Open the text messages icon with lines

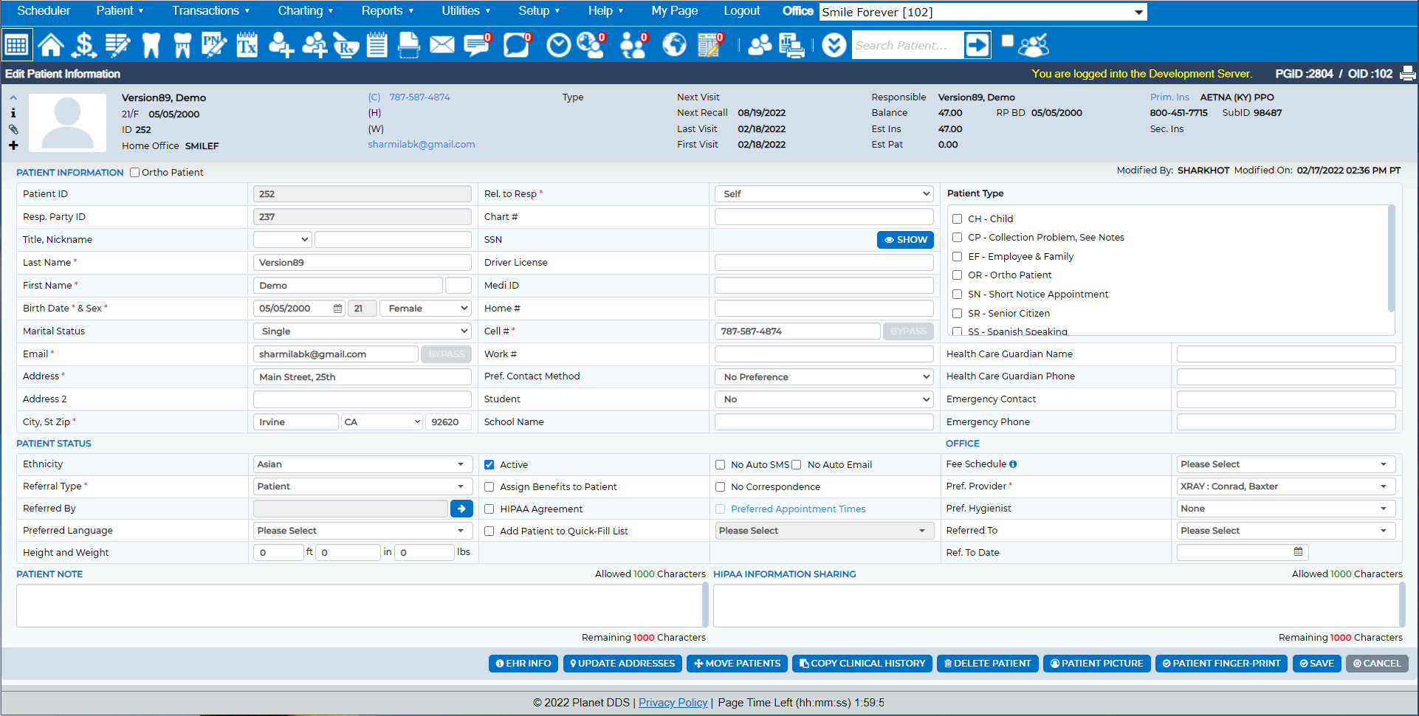477,45
